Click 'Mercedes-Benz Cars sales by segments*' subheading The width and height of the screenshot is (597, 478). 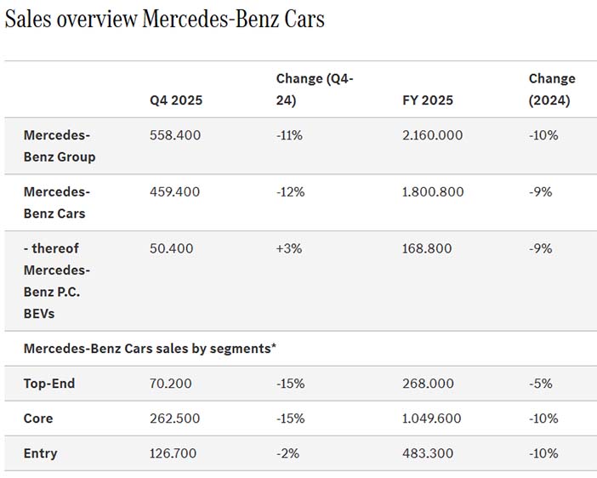(149, 348)
